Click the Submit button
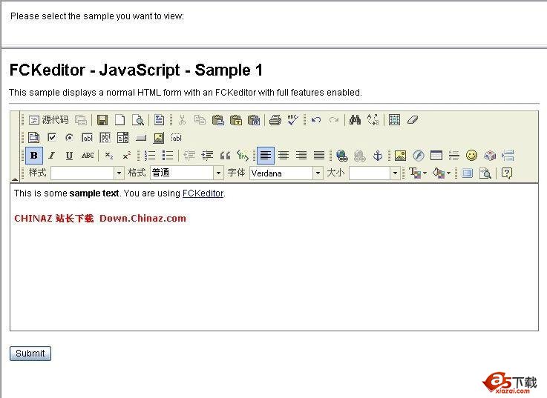 (x=30, y=354)
